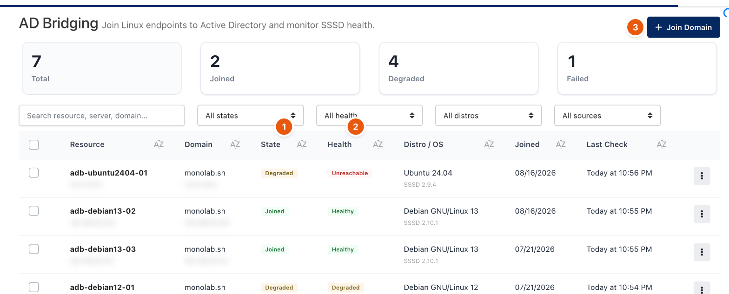The width and height of the screenshot is (729, 294).
Task: Select the adb-ubuntu2404-01 row checkbox
Action: point(34,173)
